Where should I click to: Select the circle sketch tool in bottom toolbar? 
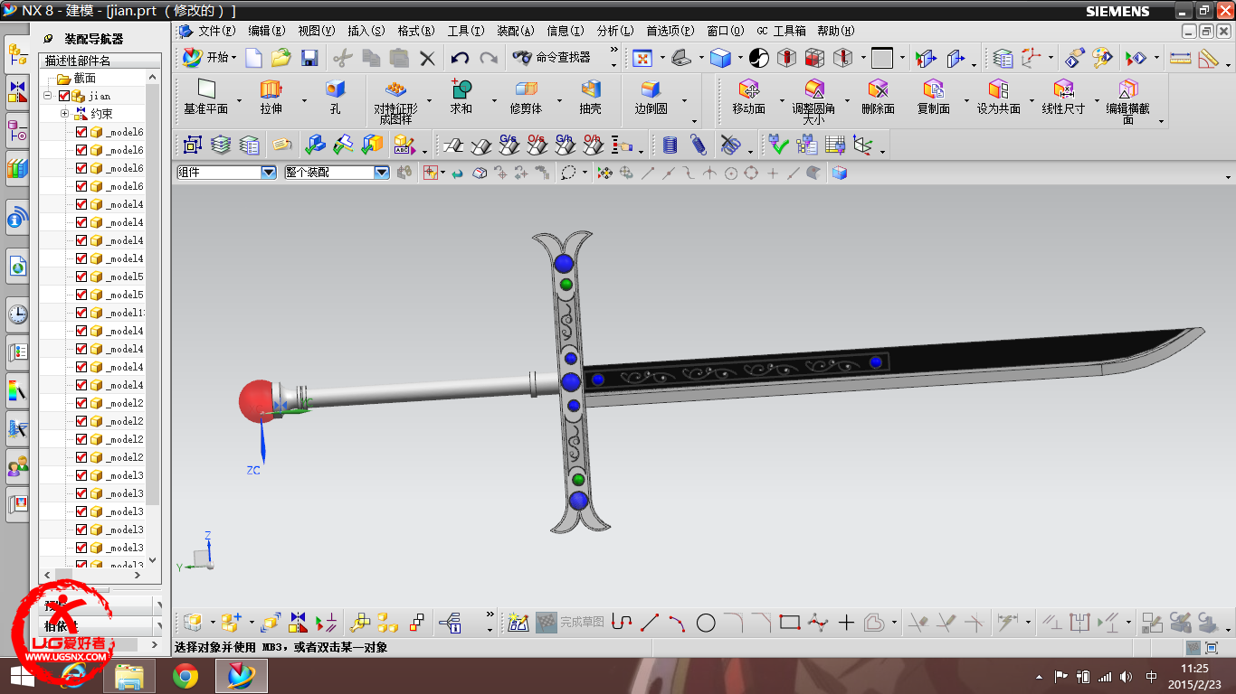[706, 623]
